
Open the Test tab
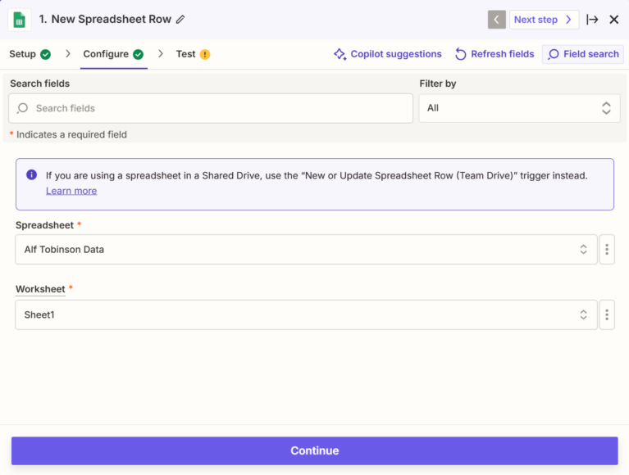[x=193, y=54]
